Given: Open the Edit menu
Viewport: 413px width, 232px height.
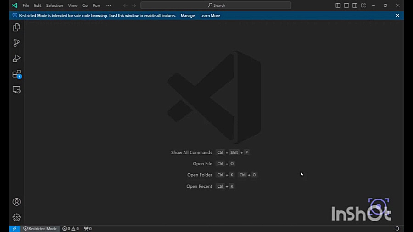Looking at the screenshot, I should point(38,5).
